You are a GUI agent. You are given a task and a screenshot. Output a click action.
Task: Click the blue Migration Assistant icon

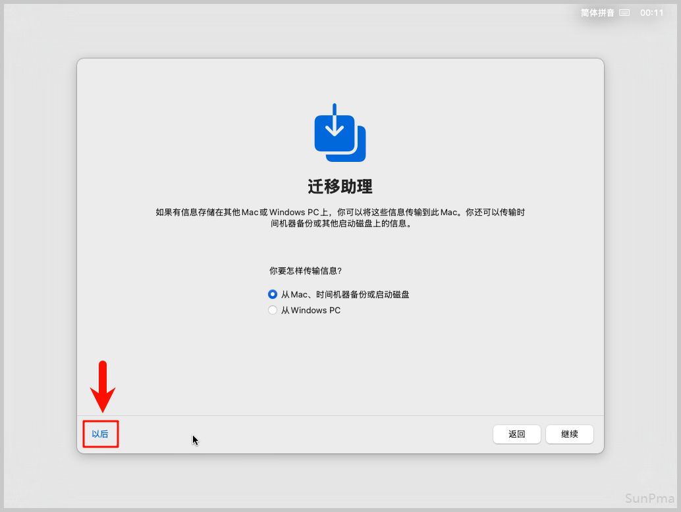[339, 136]
